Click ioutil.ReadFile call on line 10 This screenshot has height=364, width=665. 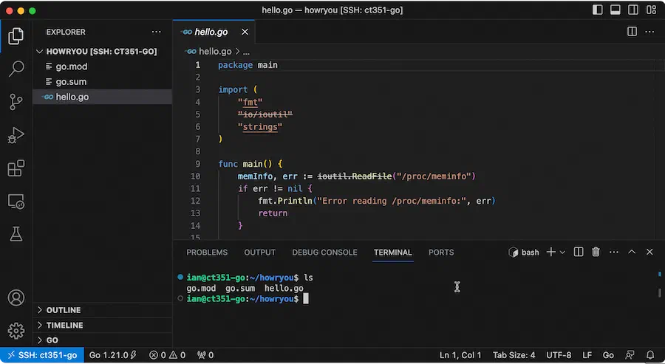coord(355,176)
